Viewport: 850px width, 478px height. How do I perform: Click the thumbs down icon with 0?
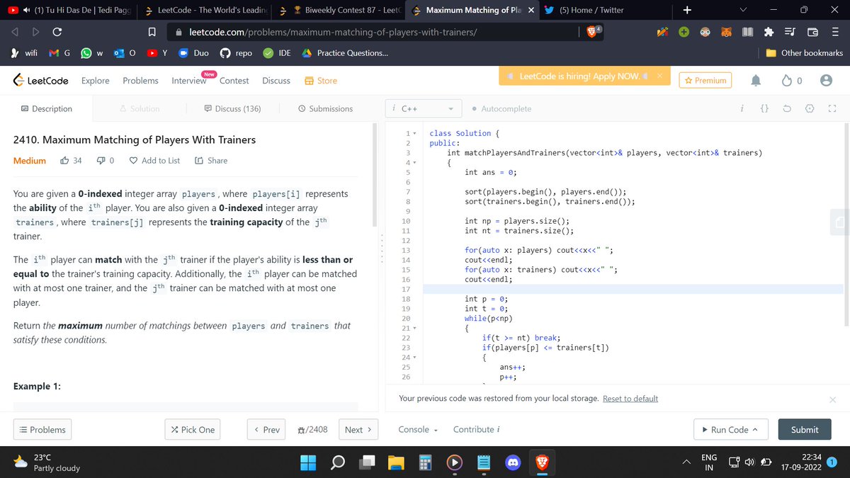click(x=101, y=161)
